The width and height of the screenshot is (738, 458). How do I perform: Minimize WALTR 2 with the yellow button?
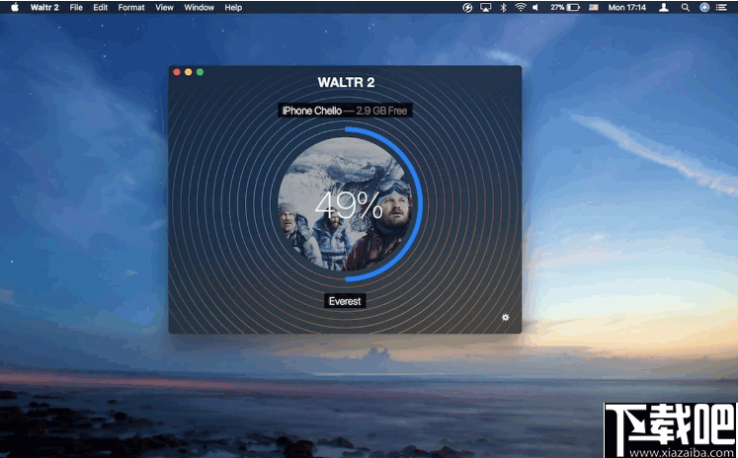coord(189,72)
